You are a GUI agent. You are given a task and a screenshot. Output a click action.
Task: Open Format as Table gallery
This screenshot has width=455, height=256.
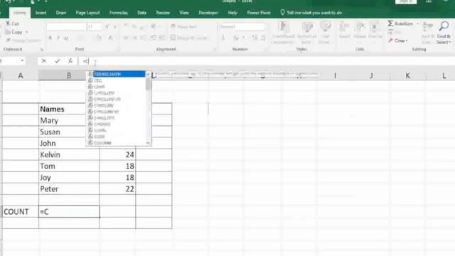pos(306,33)
